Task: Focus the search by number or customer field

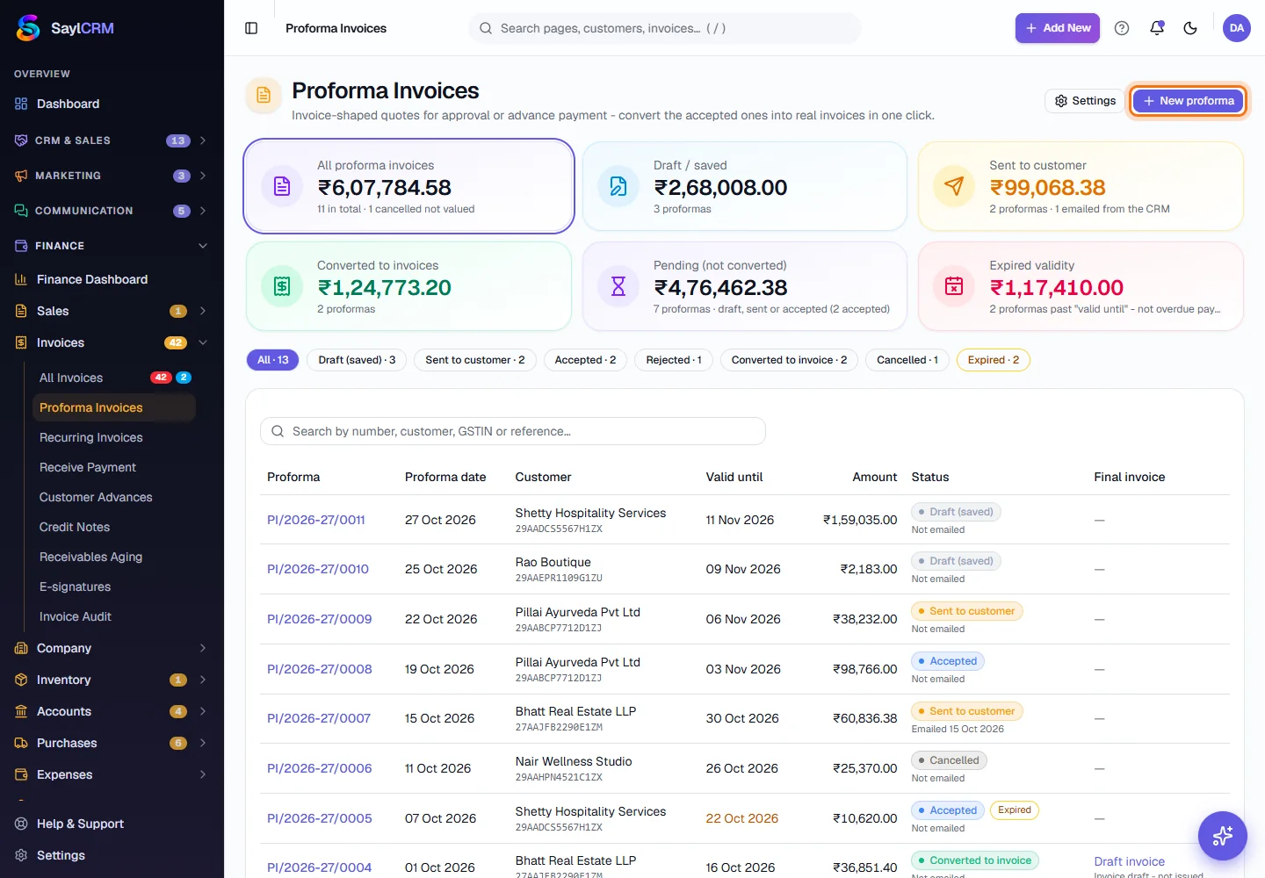Action: [513, 431]
